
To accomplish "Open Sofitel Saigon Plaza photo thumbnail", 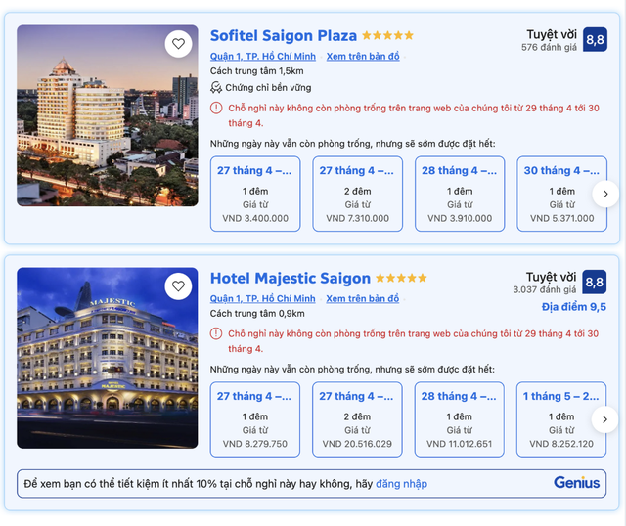I will (x=107, y=115).
